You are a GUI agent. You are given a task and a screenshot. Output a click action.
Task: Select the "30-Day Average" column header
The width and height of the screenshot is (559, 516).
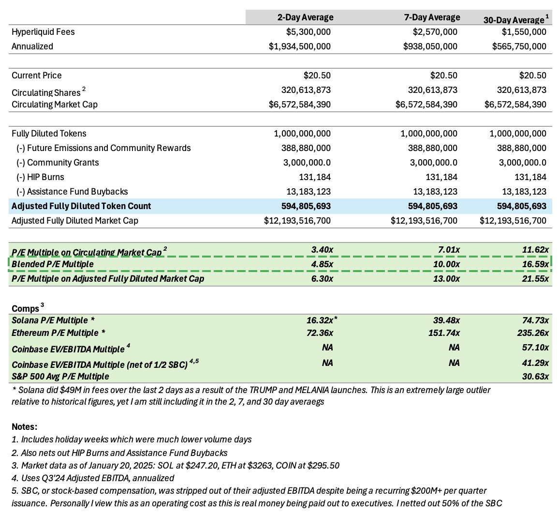516,19
